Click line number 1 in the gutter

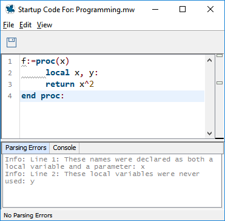pyautogui.click(x=10, y=61)
